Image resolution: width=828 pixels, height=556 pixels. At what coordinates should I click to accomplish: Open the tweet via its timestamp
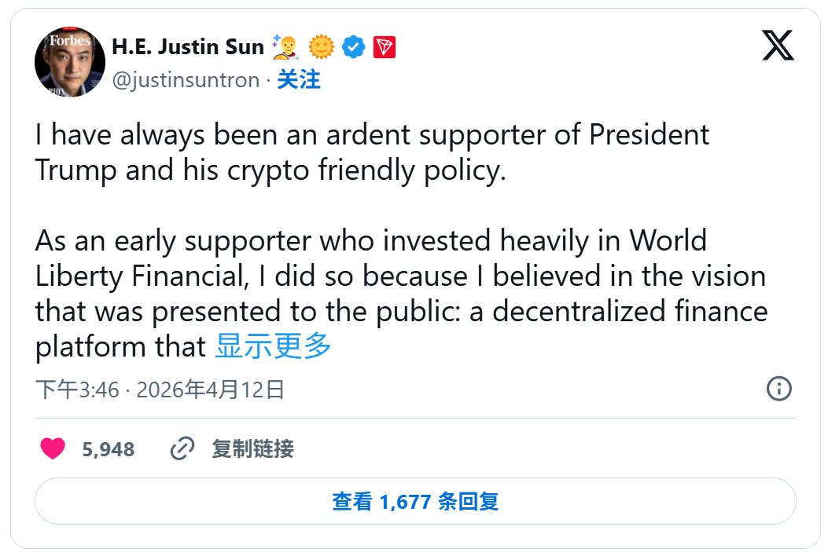pyautogui.click(x=158, y=388)
